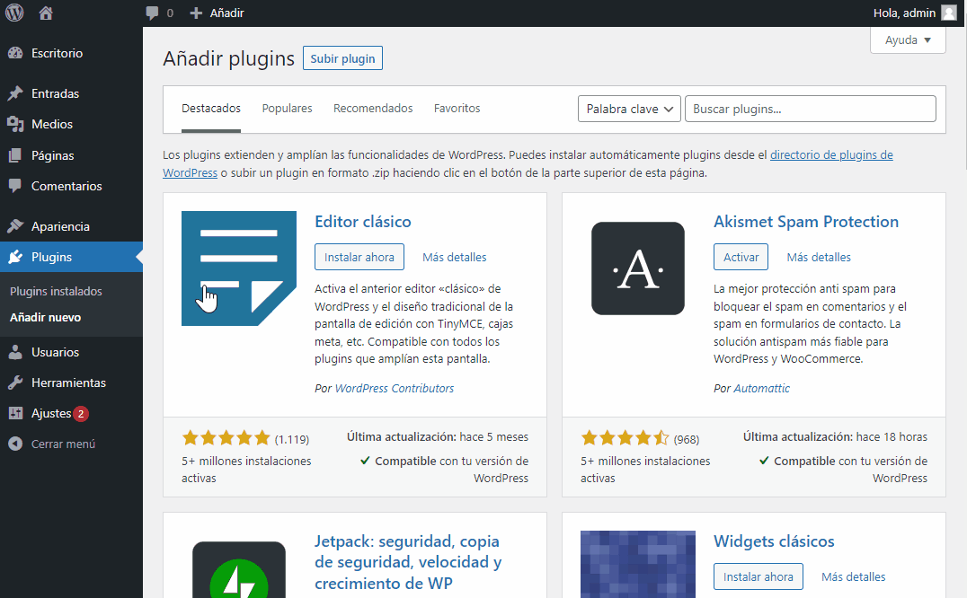Screen dimensions: 967x598
Task: Switch to the Recomendados tab
Action: point(373,109)
